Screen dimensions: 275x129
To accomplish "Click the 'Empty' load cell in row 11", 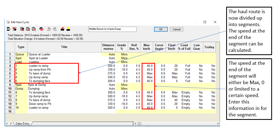I will [x=184, y=92].
